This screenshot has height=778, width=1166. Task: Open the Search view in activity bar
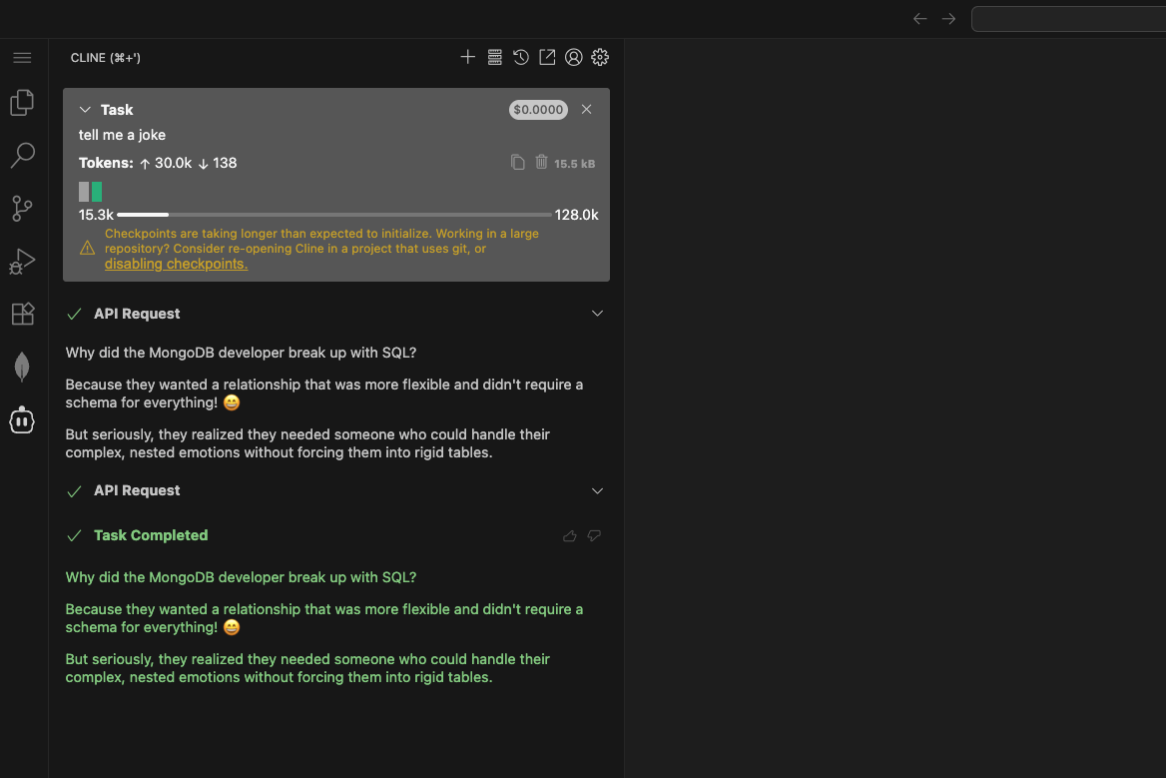(x=22, y=155)
